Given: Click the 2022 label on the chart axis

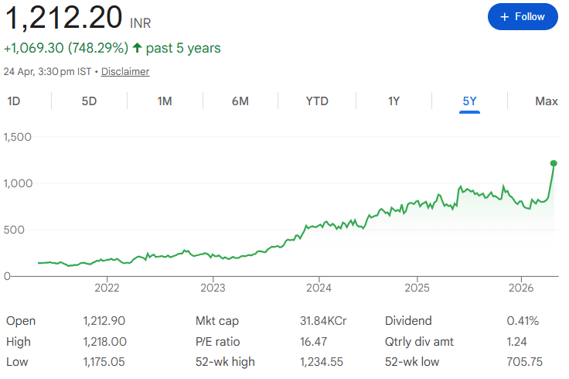Looking at the screenshot, I should pos(107,289).
